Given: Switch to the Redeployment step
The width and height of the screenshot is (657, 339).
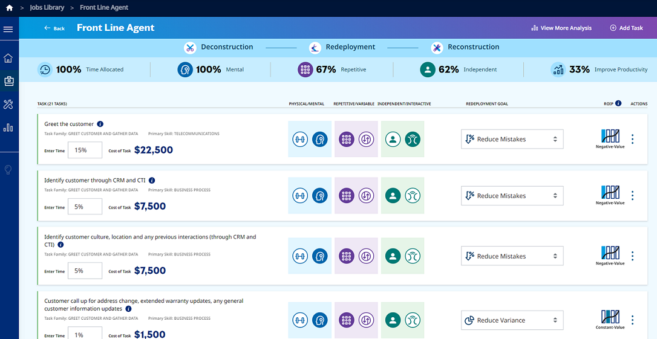Looking at the screenshot, I should point(342,47).
